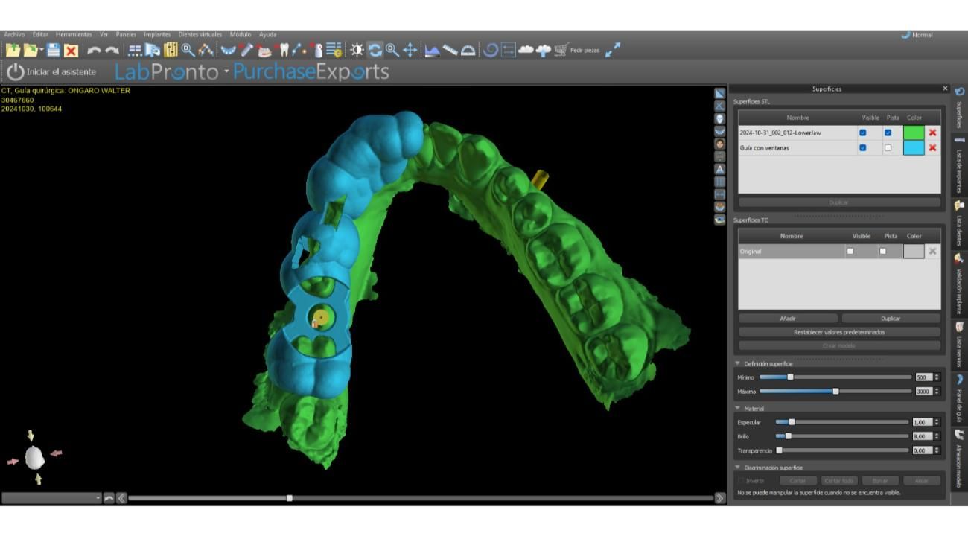This screenshot has width=968, height=536.
Task: Open the Archivo menu
Action: 14,34
